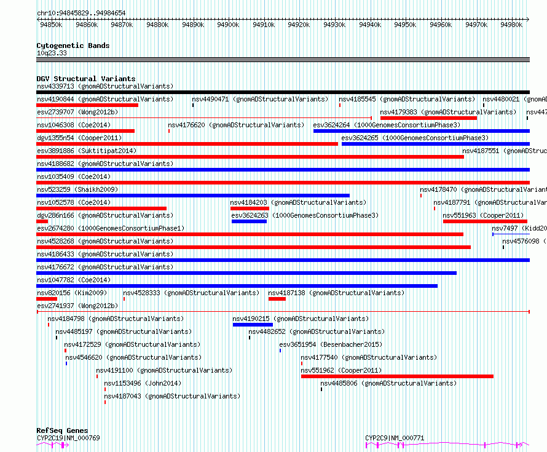
Task: Click the nsv4339713 variant label
Action: [x=105, y=86]
